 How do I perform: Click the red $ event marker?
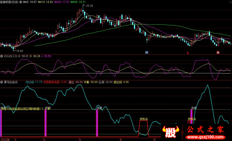click(x=188, y=53)
